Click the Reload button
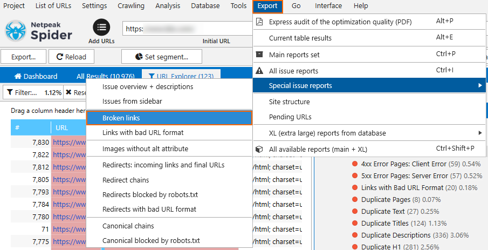Viewport: 488px width, 250px height. tap(71, 57)
